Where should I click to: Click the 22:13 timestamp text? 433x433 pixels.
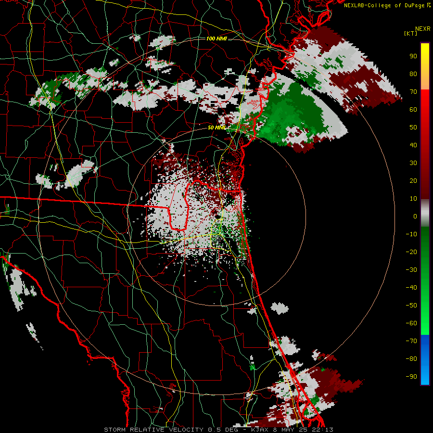coord(322,430)
